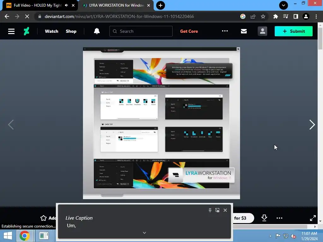This screenshot has height=242, width=323.
Task: Open the notes envelope icon
Action: [244, 31]
